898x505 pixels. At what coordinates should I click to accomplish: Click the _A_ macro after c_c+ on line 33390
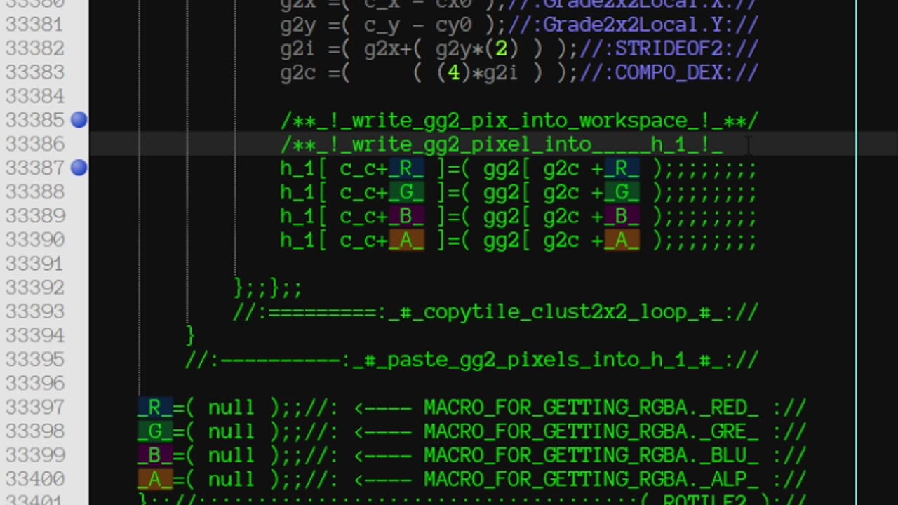(x=406, y=240)
